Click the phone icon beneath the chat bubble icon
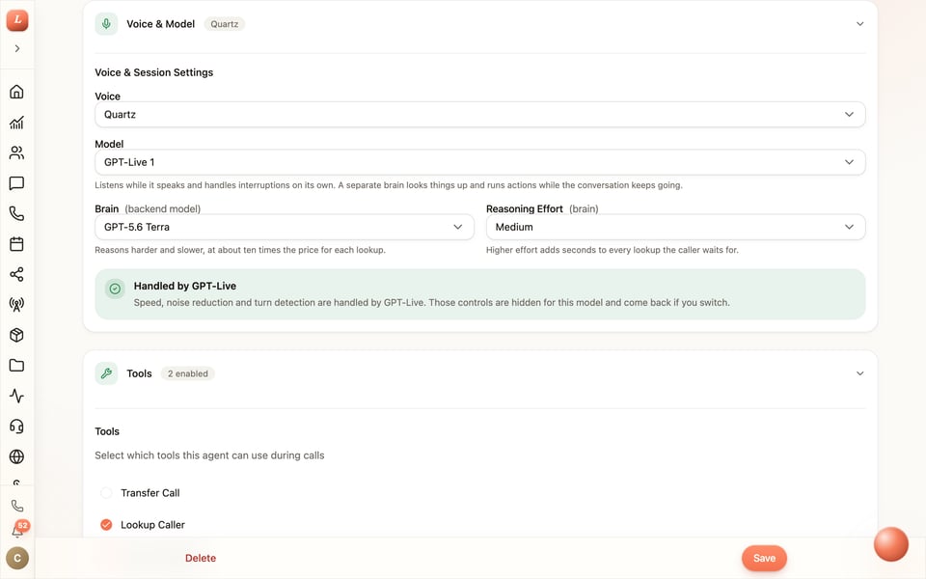 (x=16, y=213)
